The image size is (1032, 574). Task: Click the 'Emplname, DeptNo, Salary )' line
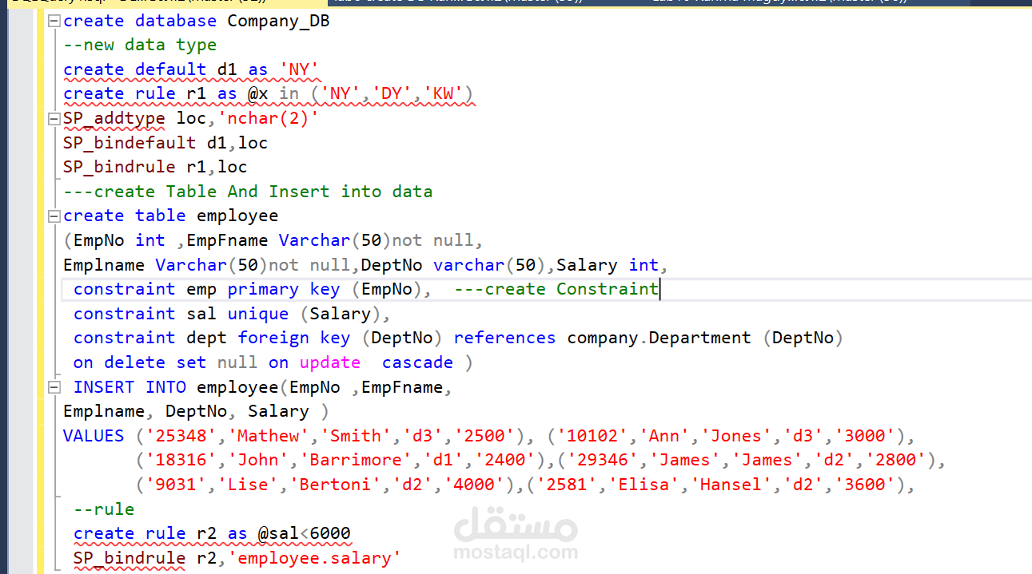[x=196, y=411]
